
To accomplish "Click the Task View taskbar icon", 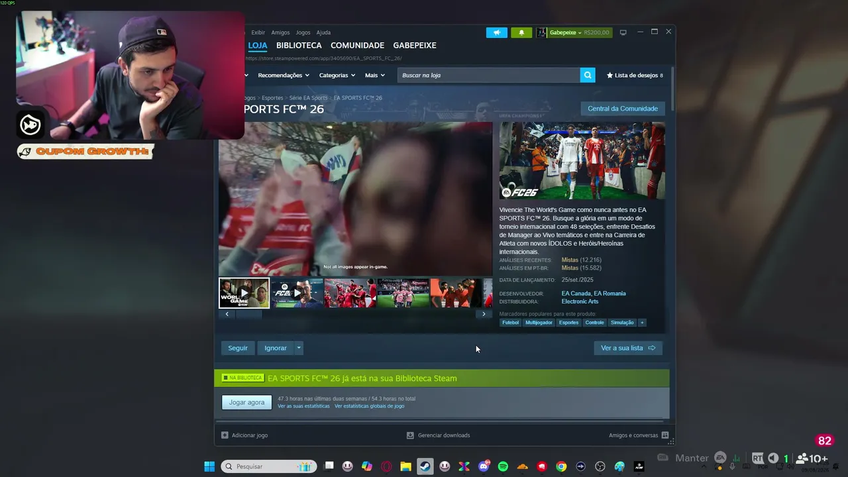I will pyautogui.click(x=329, y=466).
